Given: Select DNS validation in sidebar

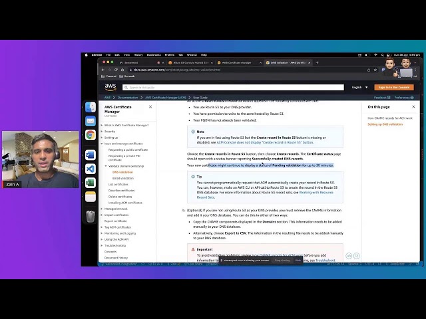Looking at the screenshot, I should click(x=122, y=172).
